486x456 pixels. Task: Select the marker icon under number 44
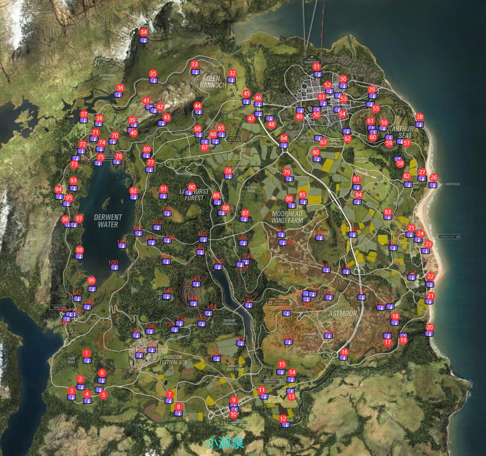[x=199, y=112]
